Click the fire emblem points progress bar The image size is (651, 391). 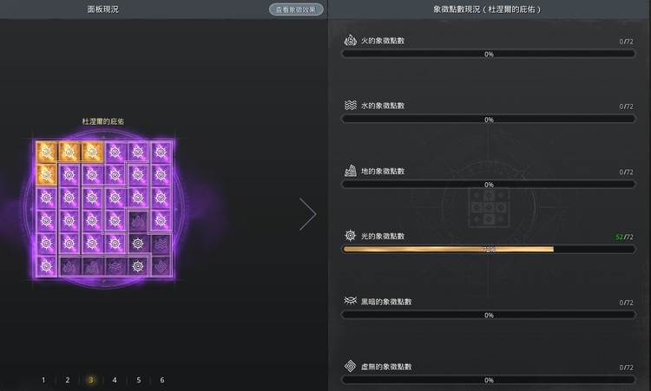489,54
